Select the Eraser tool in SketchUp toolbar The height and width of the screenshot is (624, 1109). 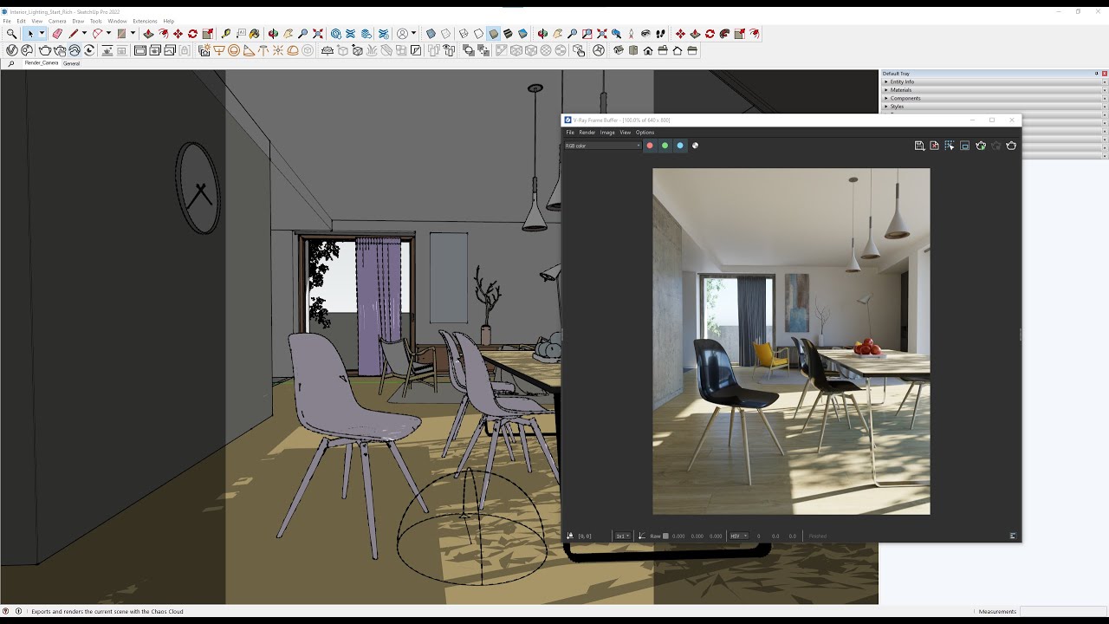[x=57, y=34]
